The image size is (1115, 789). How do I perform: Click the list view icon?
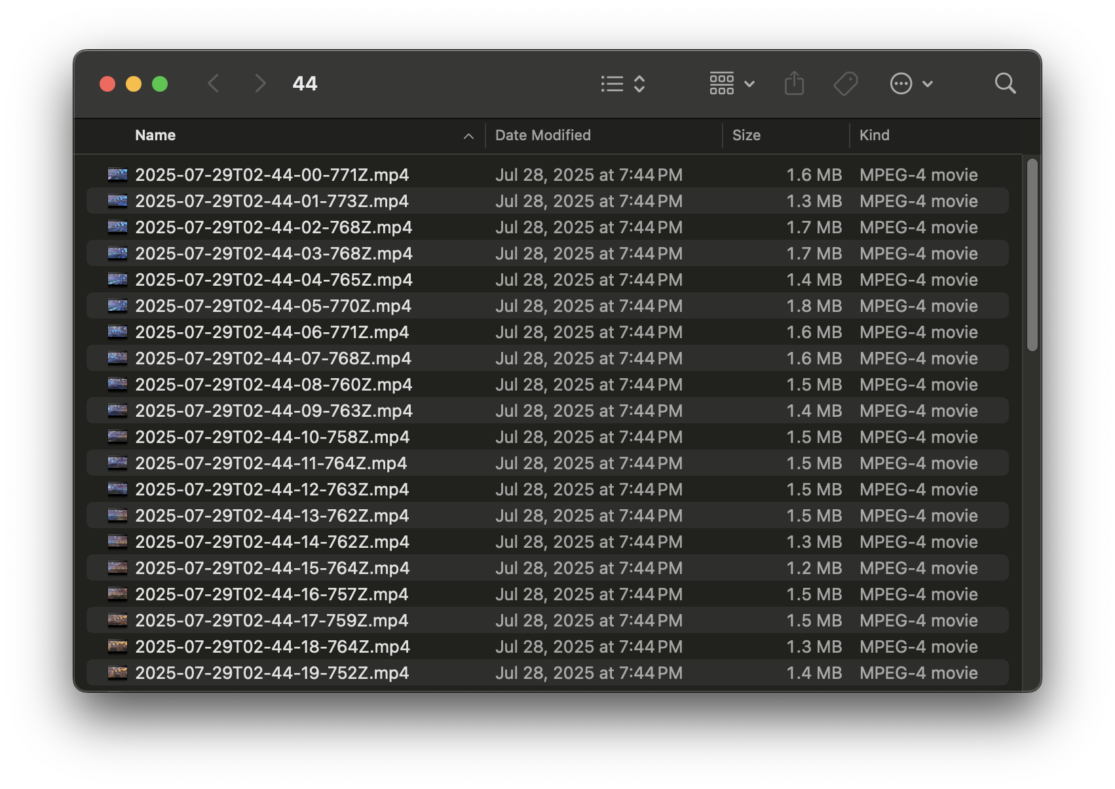tap(612, 84)
